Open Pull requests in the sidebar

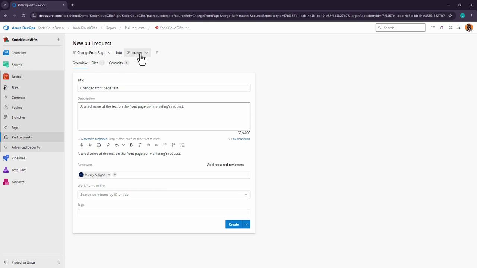(32, 137)
